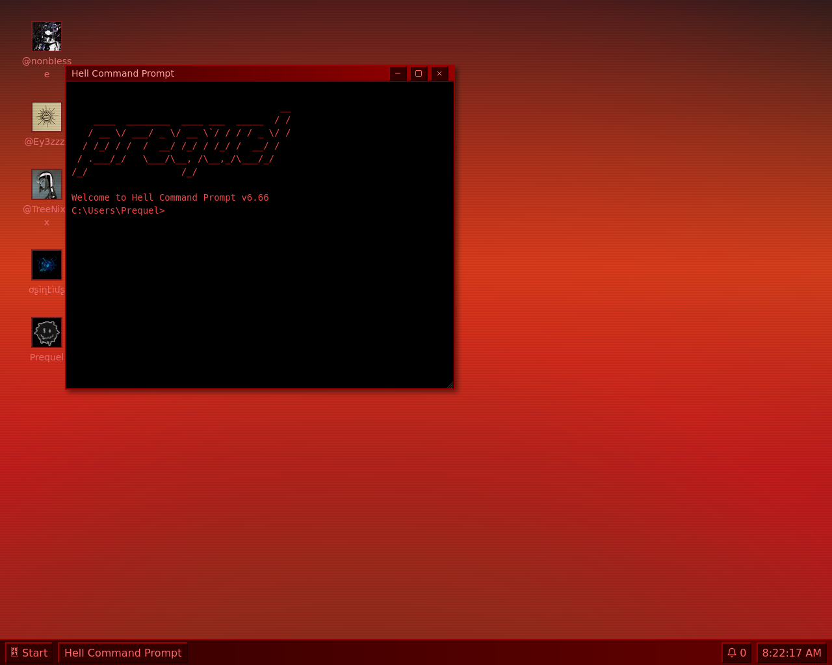Open the notification bell counter
Image resolution: width=832 pixels, height=665 pixels.
736,653
